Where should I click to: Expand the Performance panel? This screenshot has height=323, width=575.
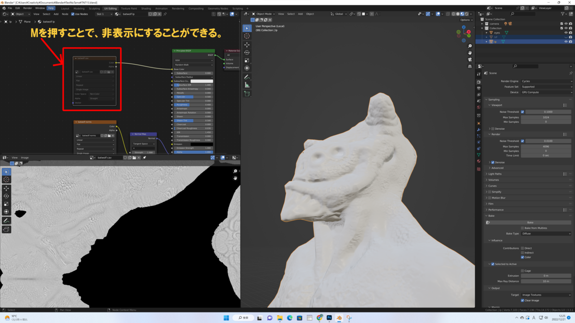(495, 210)
